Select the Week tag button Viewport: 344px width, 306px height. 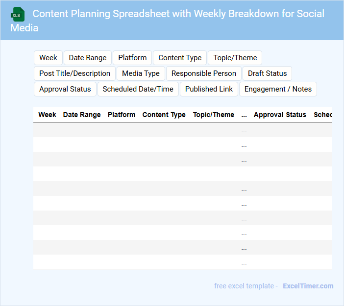(48, 58)
